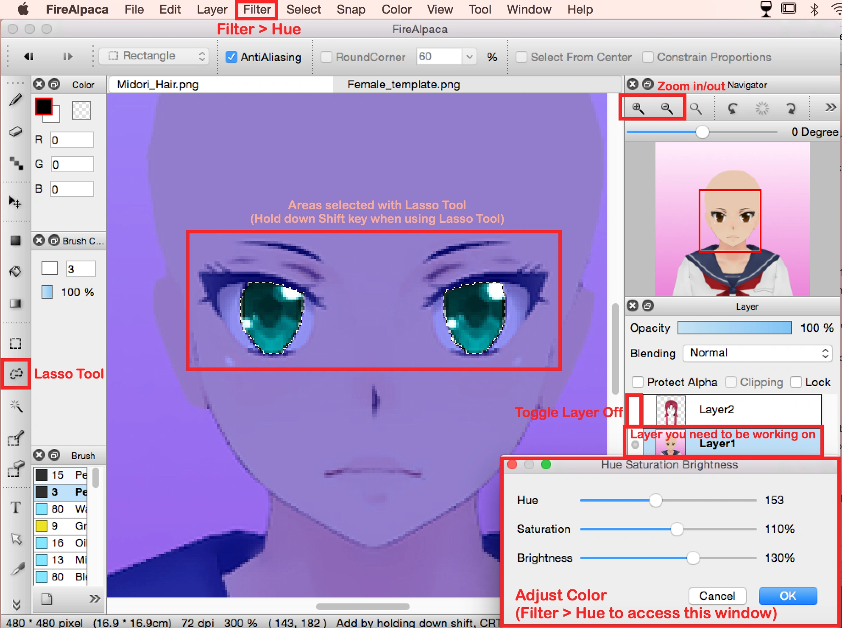Screen dimensions: 842x628
Task: Select the Eyedropper tool
Action: coord(17,569)
